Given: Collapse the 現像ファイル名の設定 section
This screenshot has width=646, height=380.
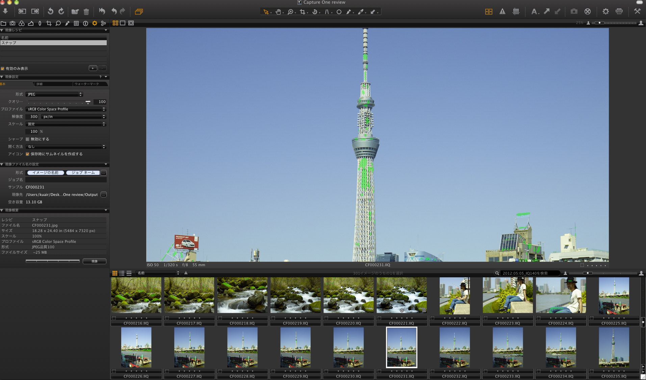Looking at the screenshot, I should 2,164.
